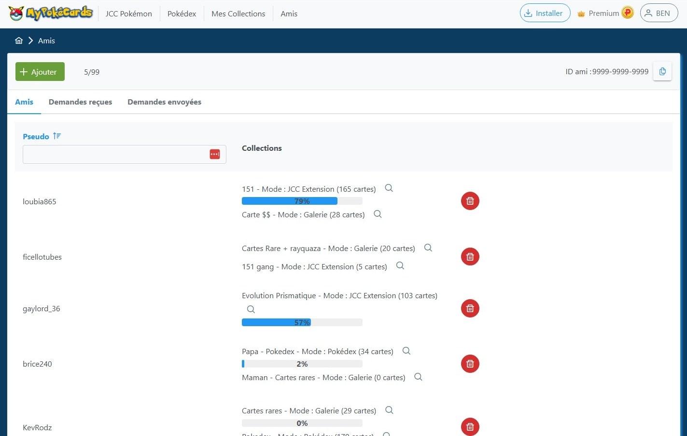Switch to Demandes reçues tab

80,102
